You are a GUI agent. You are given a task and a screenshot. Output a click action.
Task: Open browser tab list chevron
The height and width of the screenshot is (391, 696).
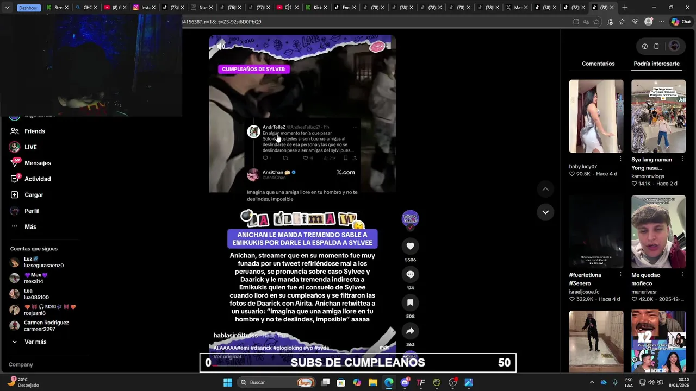[x=7, y=8]
